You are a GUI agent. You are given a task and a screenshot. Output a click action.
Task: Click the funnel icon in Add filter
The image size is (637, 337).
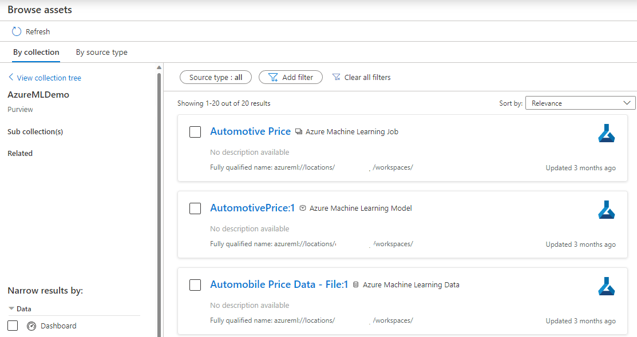point(273,78)
